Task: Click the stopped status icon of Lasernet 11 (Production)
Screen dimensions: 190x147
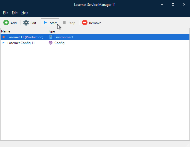Action: (x=4, y=37)
